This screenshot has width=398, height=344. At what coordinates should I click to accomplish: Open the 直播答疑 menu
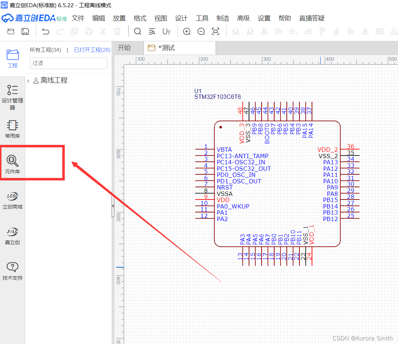[x=312, y=18]
